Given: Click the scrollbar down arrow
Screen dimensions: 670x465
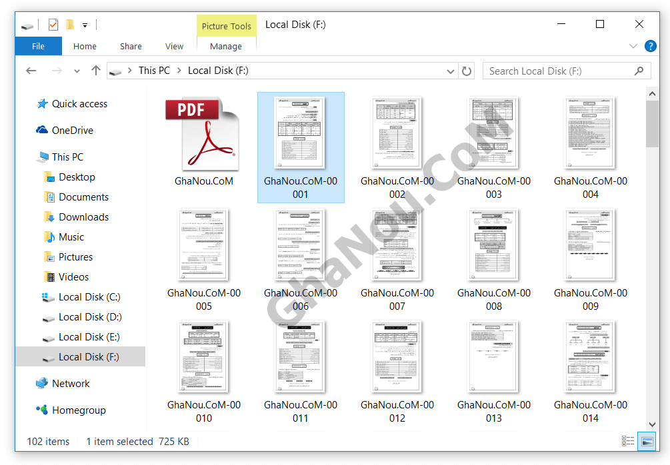Looking at the screenshot, I should pos(652,424).
